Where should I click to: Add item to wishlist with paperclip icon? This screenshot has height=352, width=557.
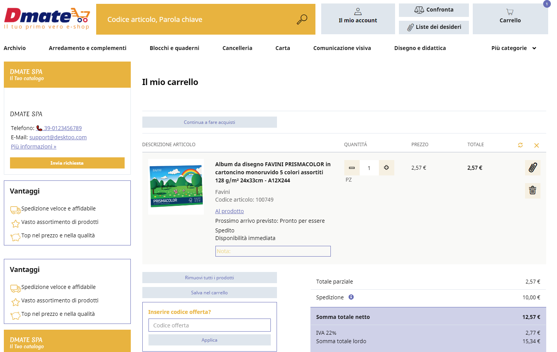coord(532,168)
